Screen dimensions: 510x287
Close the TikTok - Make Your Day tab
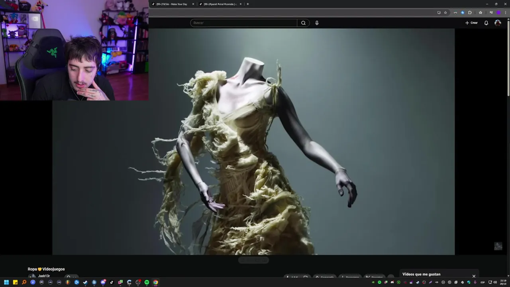193,4
